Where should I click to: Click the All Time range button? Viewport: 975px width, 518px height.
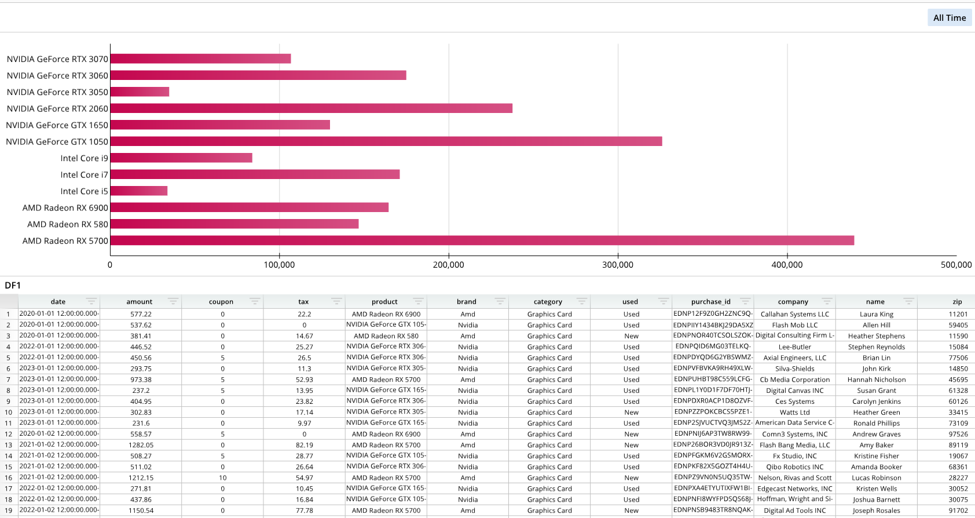point(950,18)
